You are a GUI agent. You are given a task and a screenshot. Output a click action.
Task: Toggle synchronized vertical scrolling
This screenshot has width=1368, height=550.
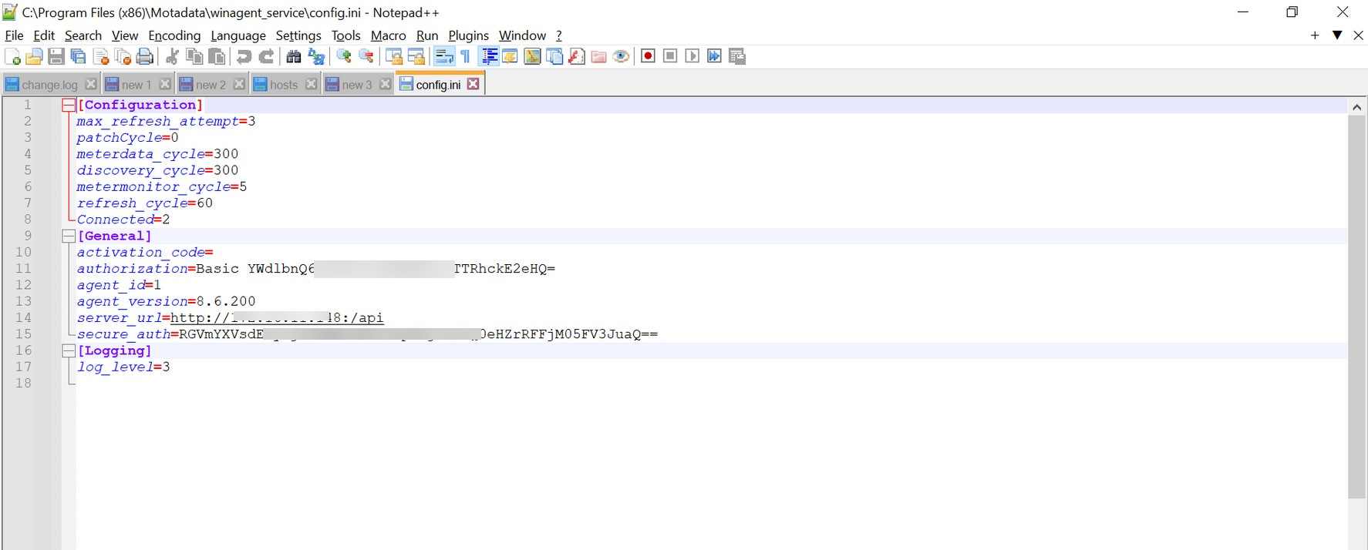tap(394, 56)
